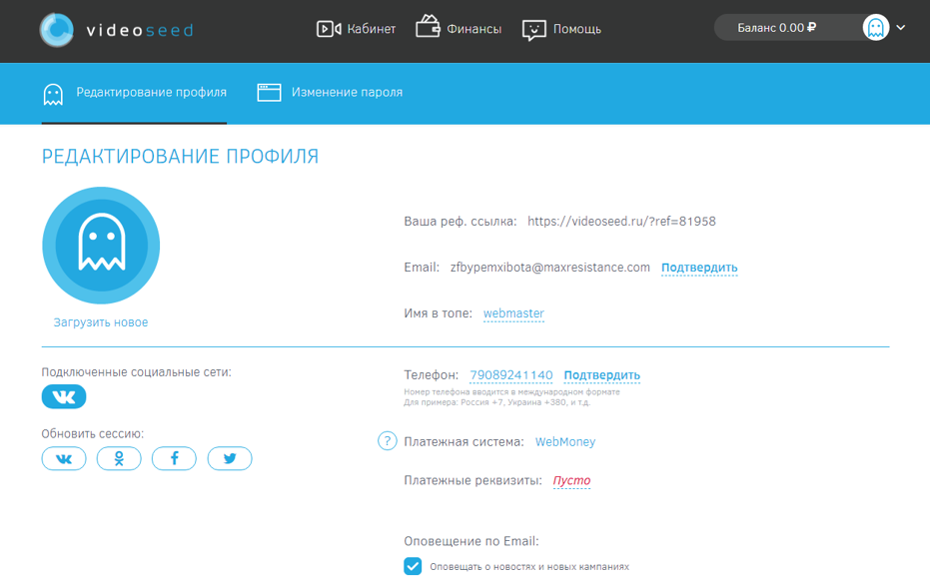Viewport: 930px width, 587px height.
Task: Click Подтвердить next to the phone number
Action: 602,375
